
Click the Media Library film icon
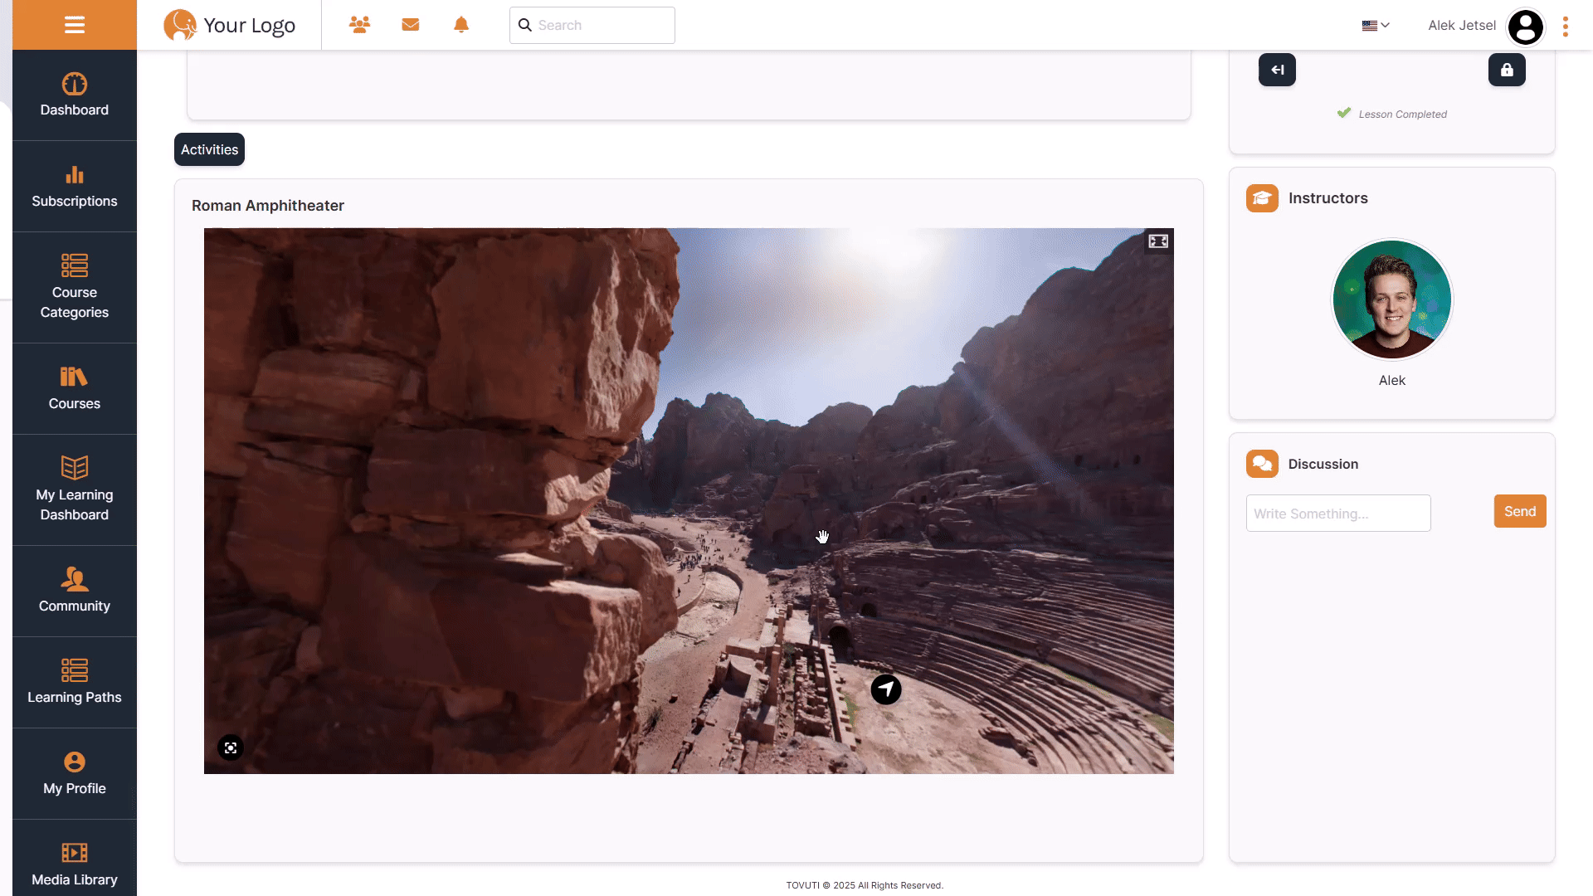click(75, 853)
